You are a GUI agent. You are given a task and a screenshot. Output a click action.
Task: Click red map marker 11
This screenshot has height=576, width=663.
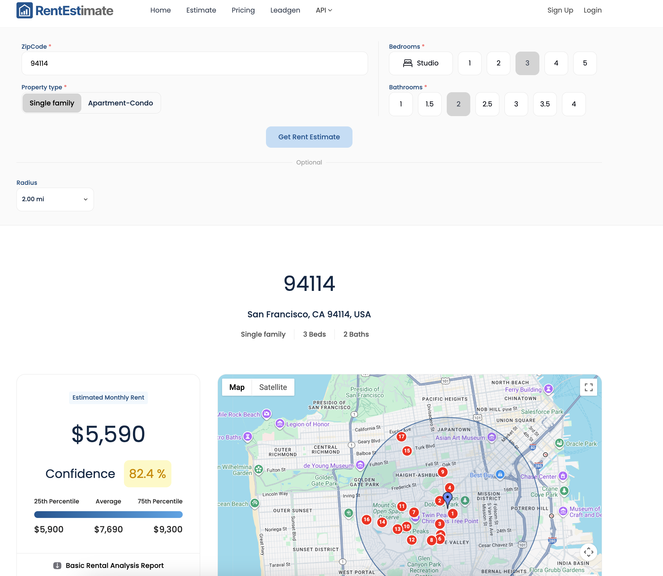(402, 506)
